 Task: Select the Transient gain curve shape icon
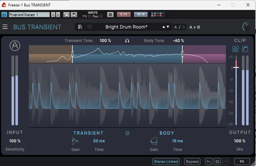pyautogui.click(x=75, y=141)
